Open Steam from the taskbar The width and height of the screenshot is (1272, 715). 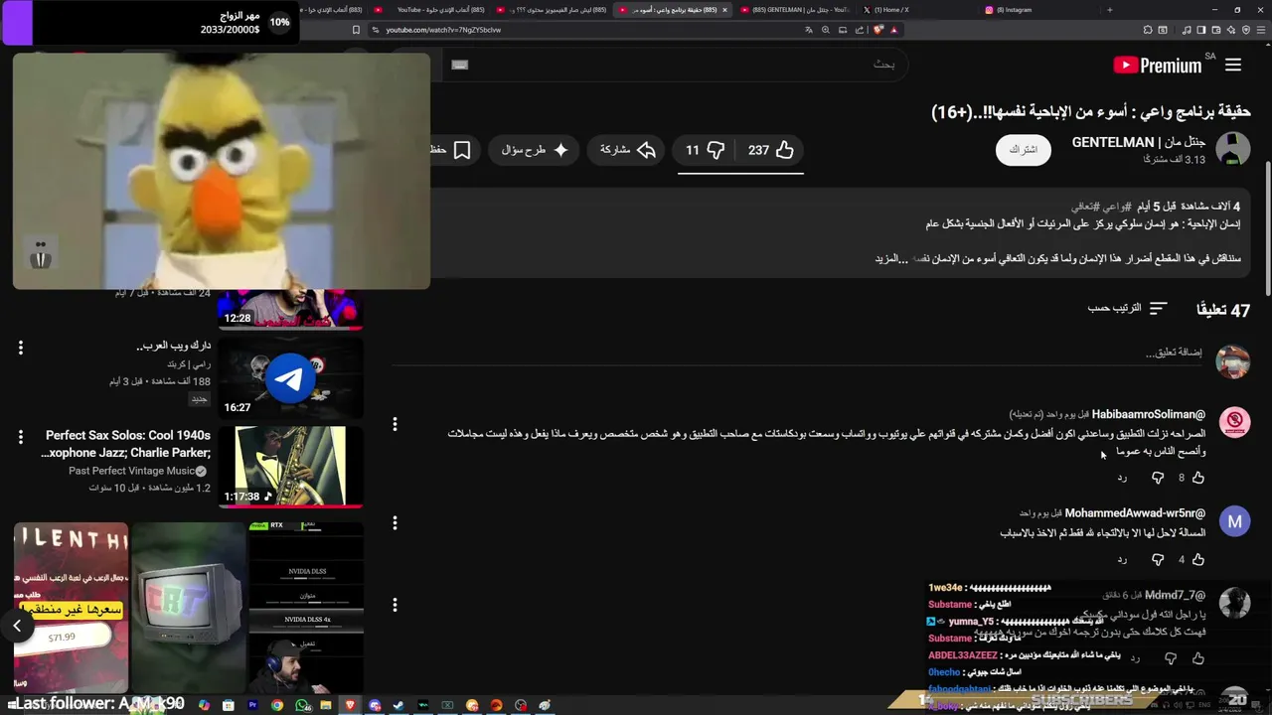pyautogui.click(x=398, y=705)
